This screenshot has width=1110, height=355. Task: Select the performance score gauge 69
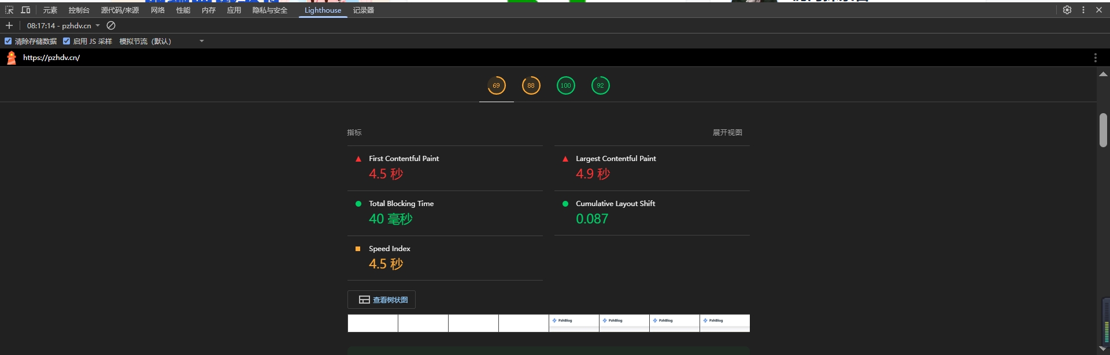496,85
